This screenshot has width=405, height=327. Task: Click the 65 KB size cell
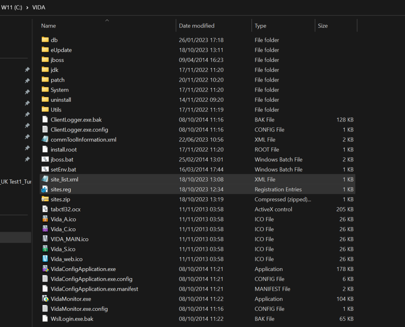click(x=346, y=319)
